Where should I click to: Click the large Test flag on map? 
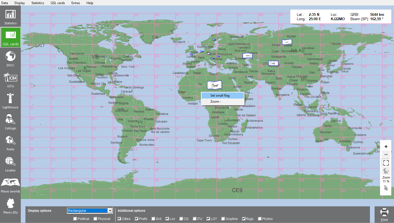[x=214, y=85]
